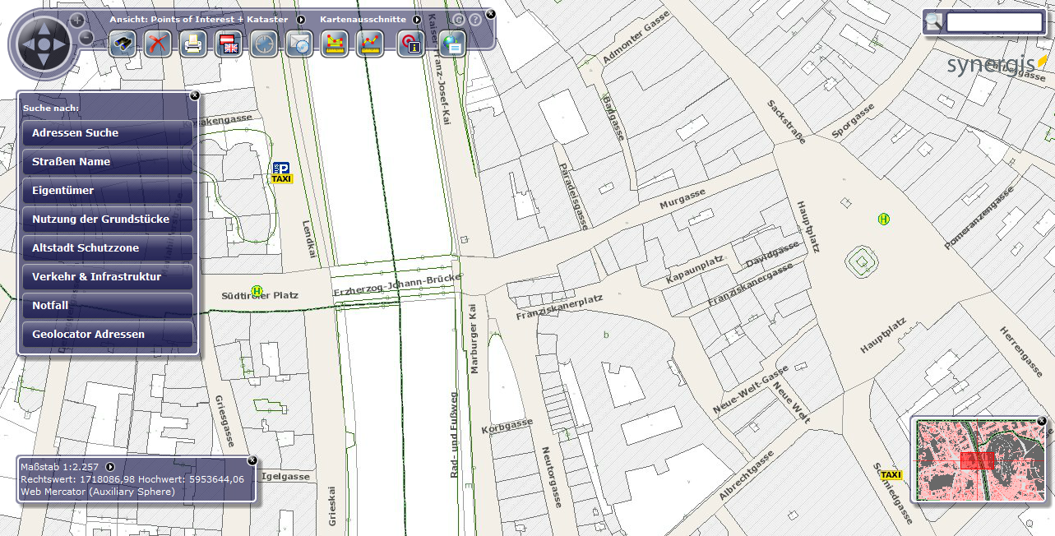The height and width of the screenshot is (536, 1055).
Task: Click the search input field top right
Action: [x=994, y=23]
